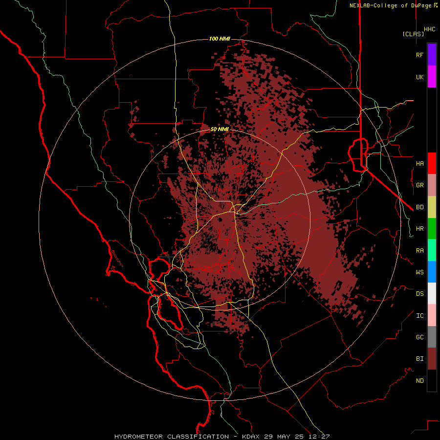Click the HA legend label
This screenshot has width=440, height=440.
pos(419,163)
